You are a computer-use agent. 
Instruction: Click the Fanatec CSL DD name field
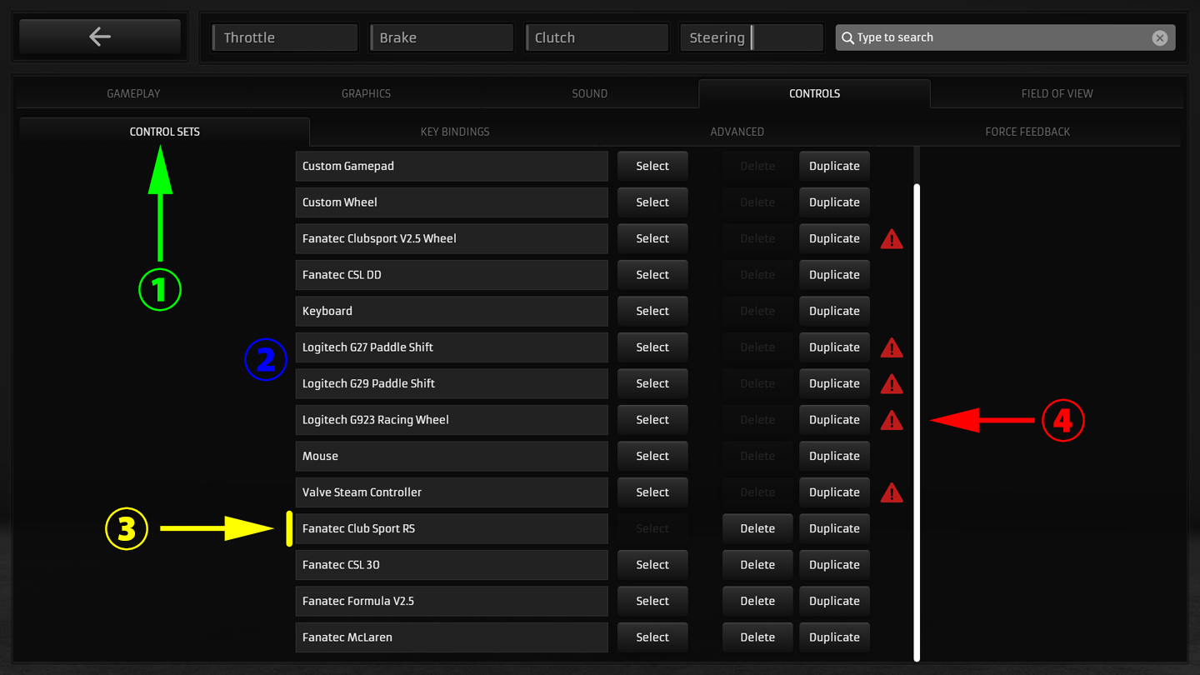[452, 275]
